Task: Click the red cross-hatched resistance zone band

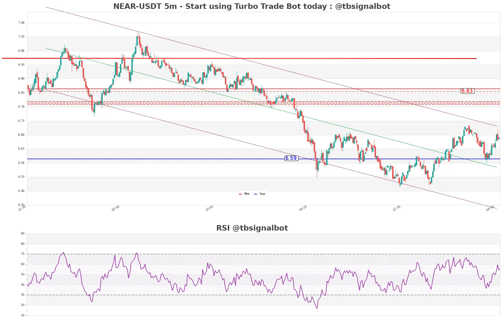Action: 264,103
